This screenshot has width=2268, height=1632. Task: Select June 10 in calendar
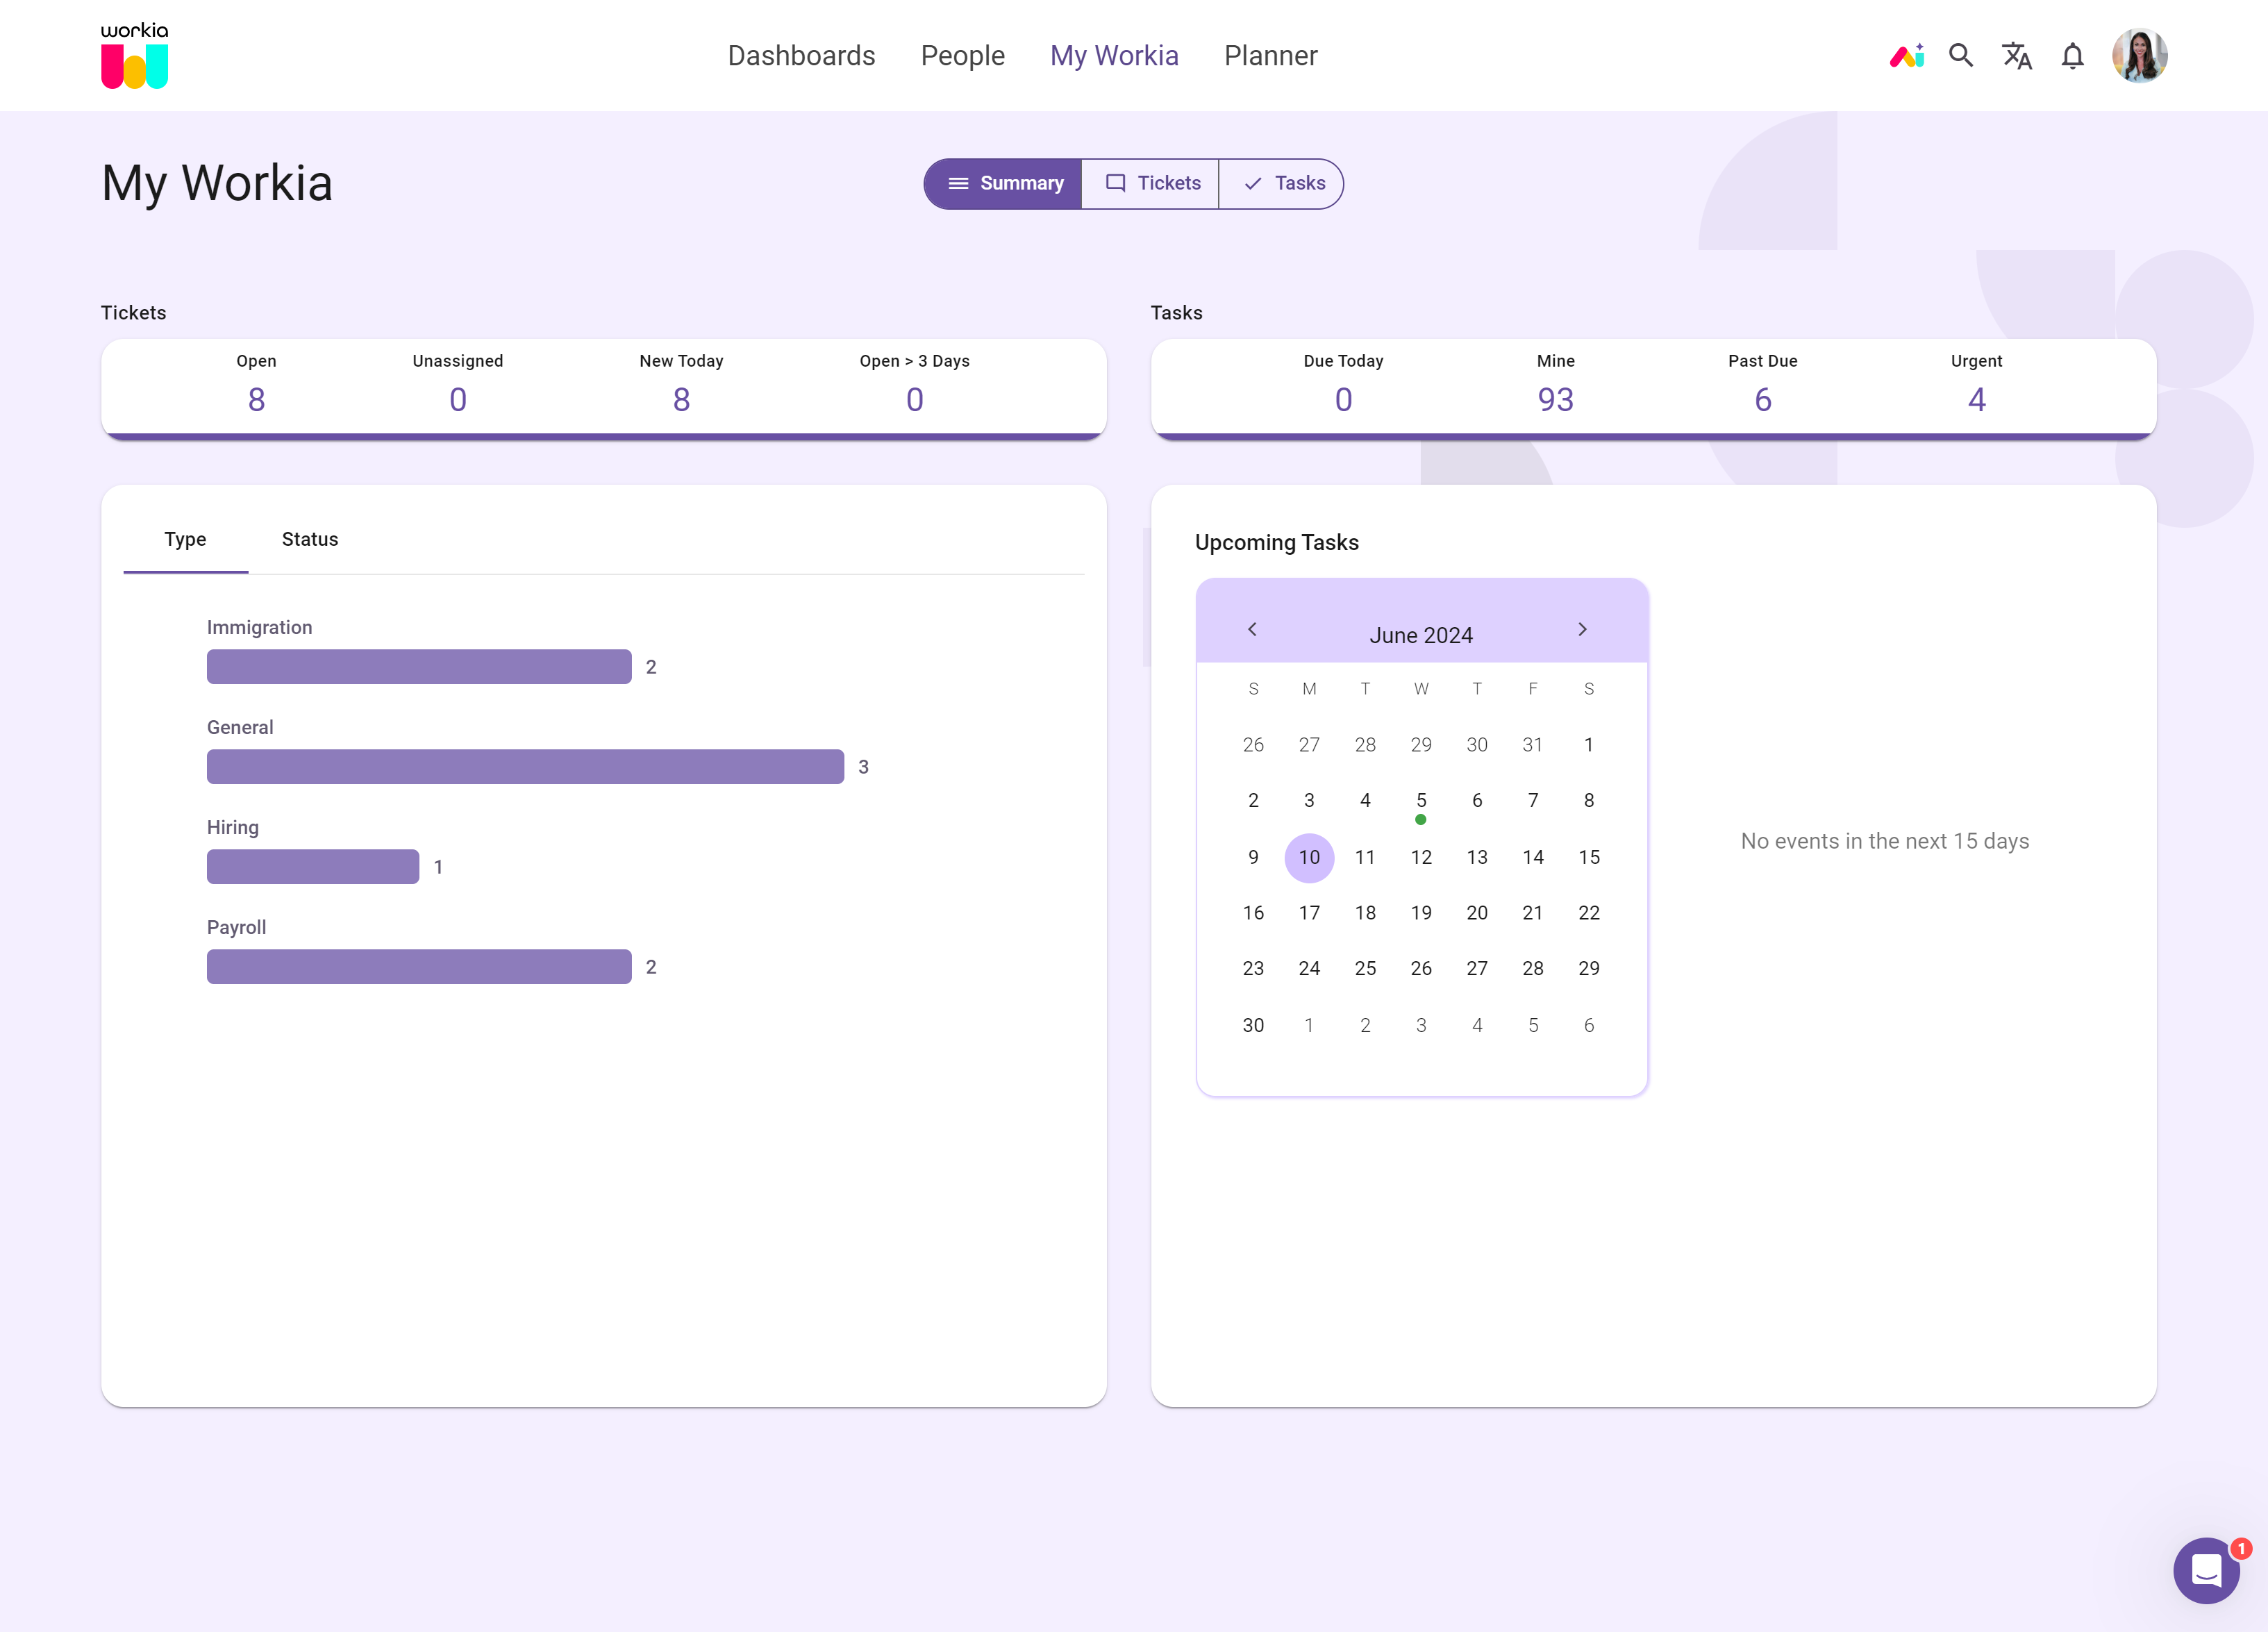click(1309, 858)
